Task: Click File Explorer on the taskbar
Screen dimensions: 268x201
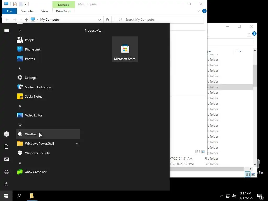Action: (32, 196)
